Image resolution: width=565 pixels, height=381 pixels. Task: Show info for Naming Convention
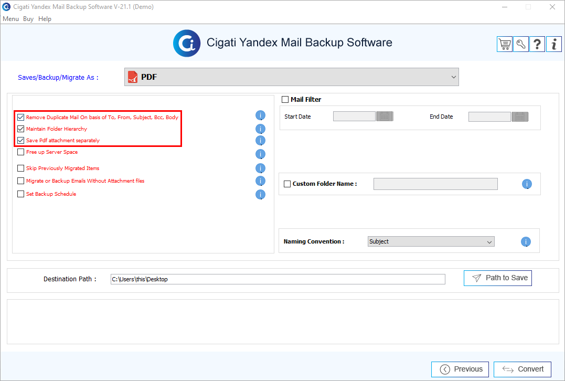tap(526, 241)
